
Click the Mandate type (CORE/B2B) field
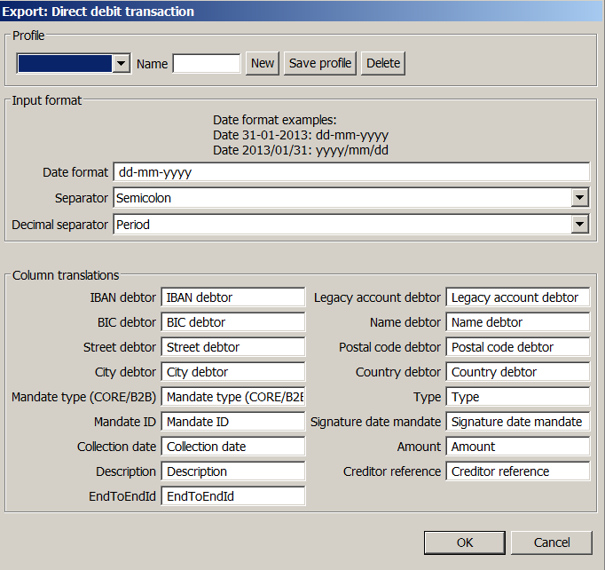click(233, 397)
